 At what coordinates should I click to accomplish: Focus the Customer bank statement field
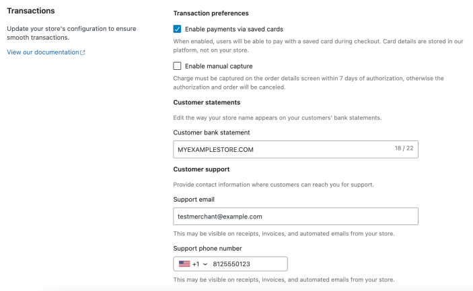click(283, 149)
